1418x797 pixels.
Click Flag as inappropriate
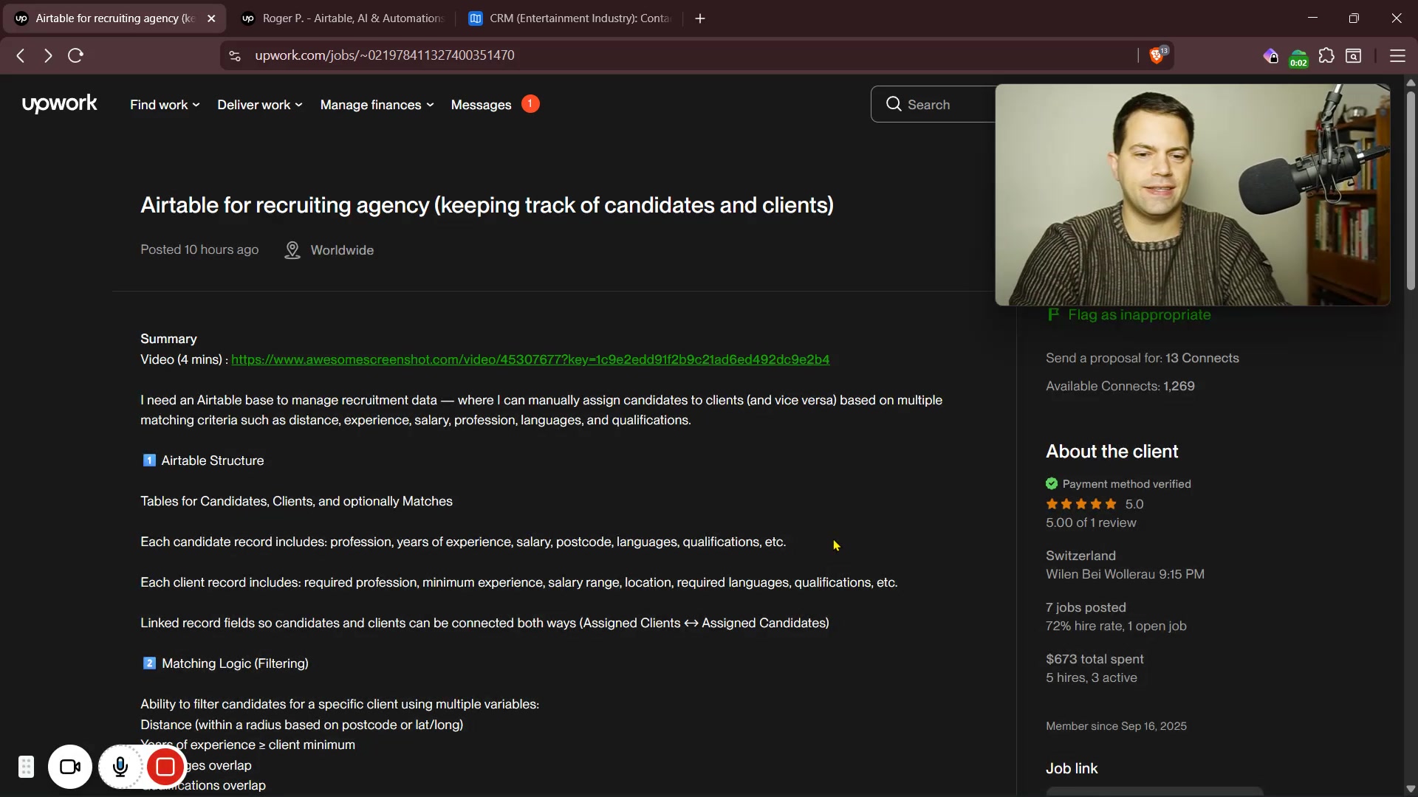click(1138, 315)
